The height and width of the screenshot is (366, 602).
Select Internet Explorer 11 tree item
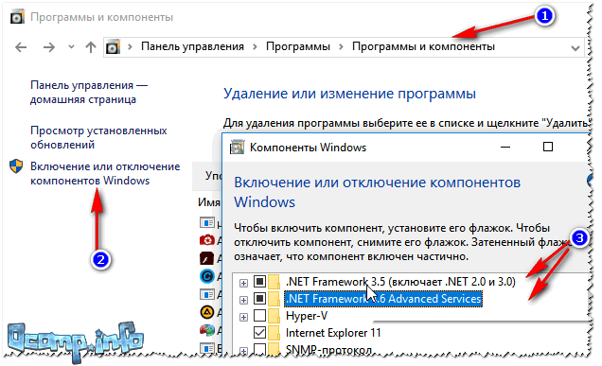[333, 333]
